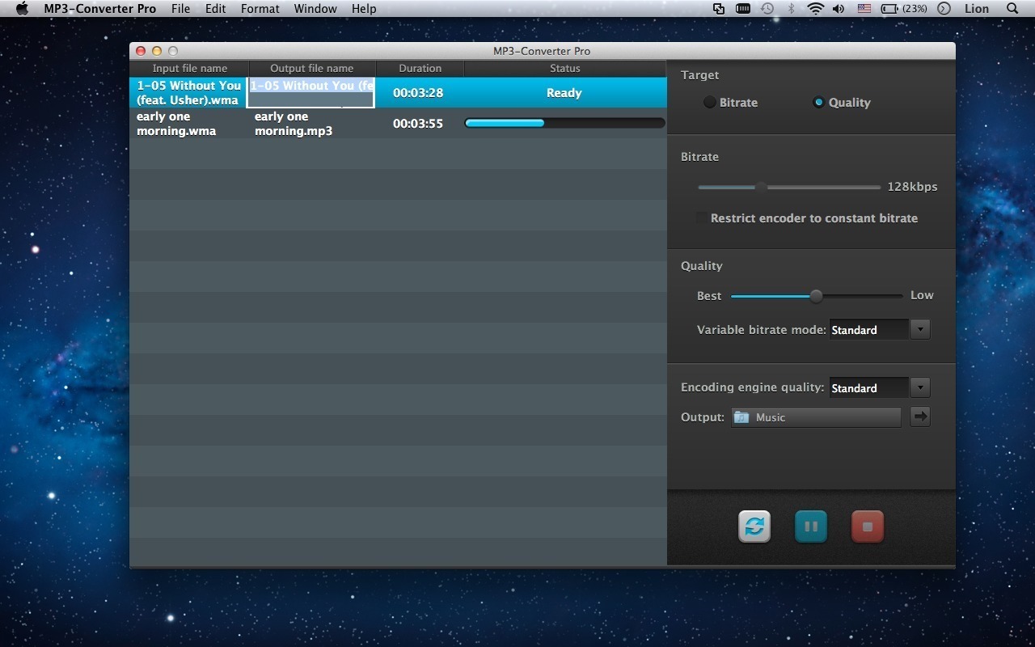1035x647 pixels.
Task: Click the 00:03:28 duration cell
Action: pos(418,93)
